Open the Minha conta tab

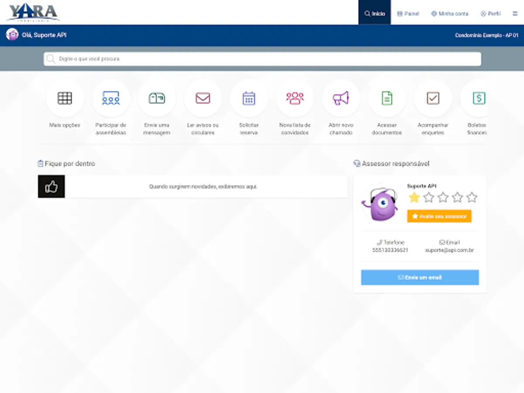click(449, 14)
